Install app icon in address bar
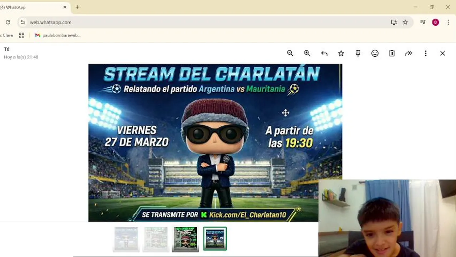 point(394,22)
